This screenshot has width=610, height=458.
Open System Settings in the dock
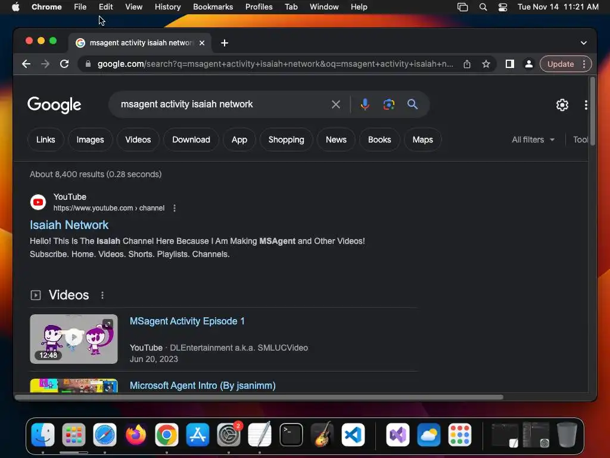pyautogui.click(x=229, y=435)
